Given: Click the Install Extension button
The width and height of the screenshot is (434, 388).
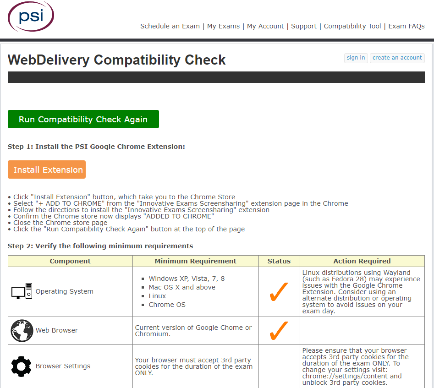Looking at the screenshot, I should pos(47,169).
